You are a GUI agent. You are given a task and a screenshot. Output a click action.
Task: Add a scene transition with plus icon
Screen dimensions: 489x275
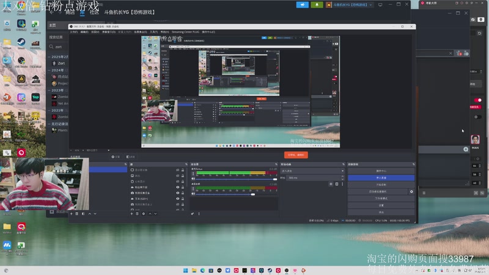331,185
